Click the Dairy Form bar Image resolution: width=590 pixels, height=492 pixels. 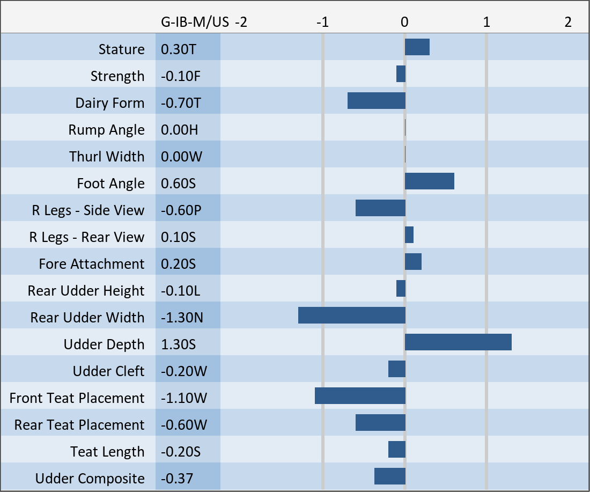376,101
